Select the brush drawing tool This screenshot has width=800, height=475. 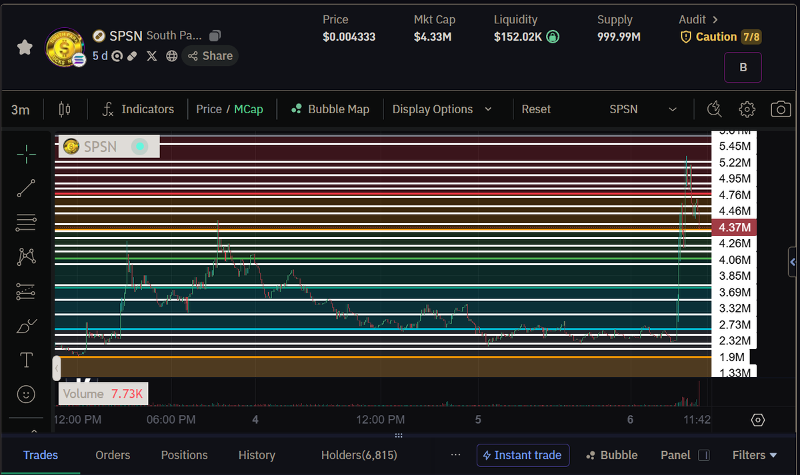coord(26,326)
